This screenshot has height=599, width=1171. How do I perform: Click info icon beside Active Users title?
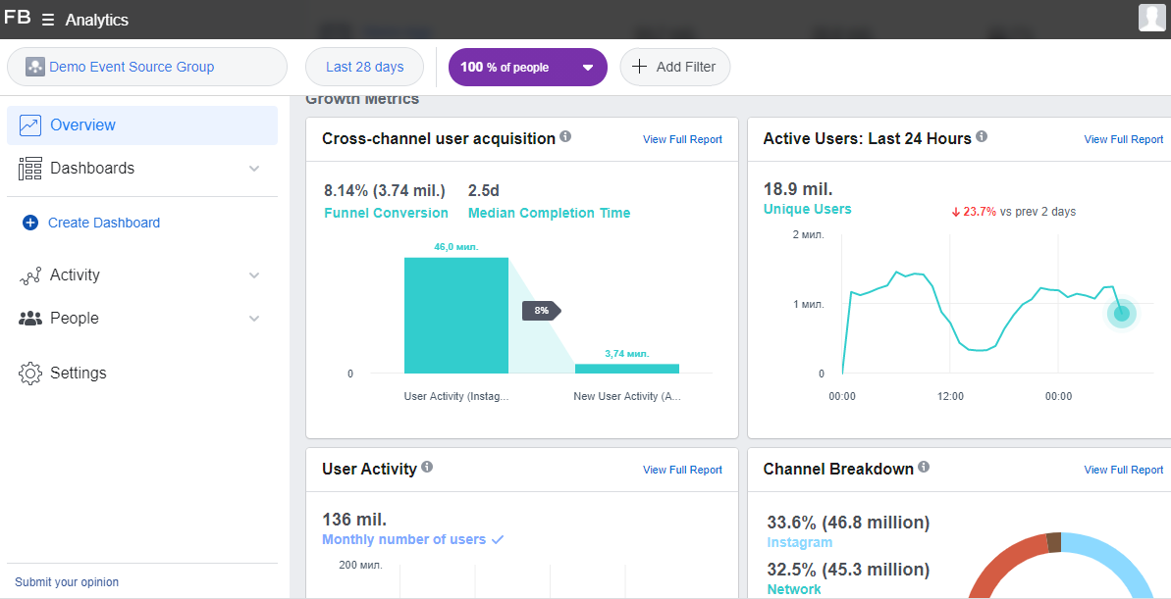click(982, 137)
